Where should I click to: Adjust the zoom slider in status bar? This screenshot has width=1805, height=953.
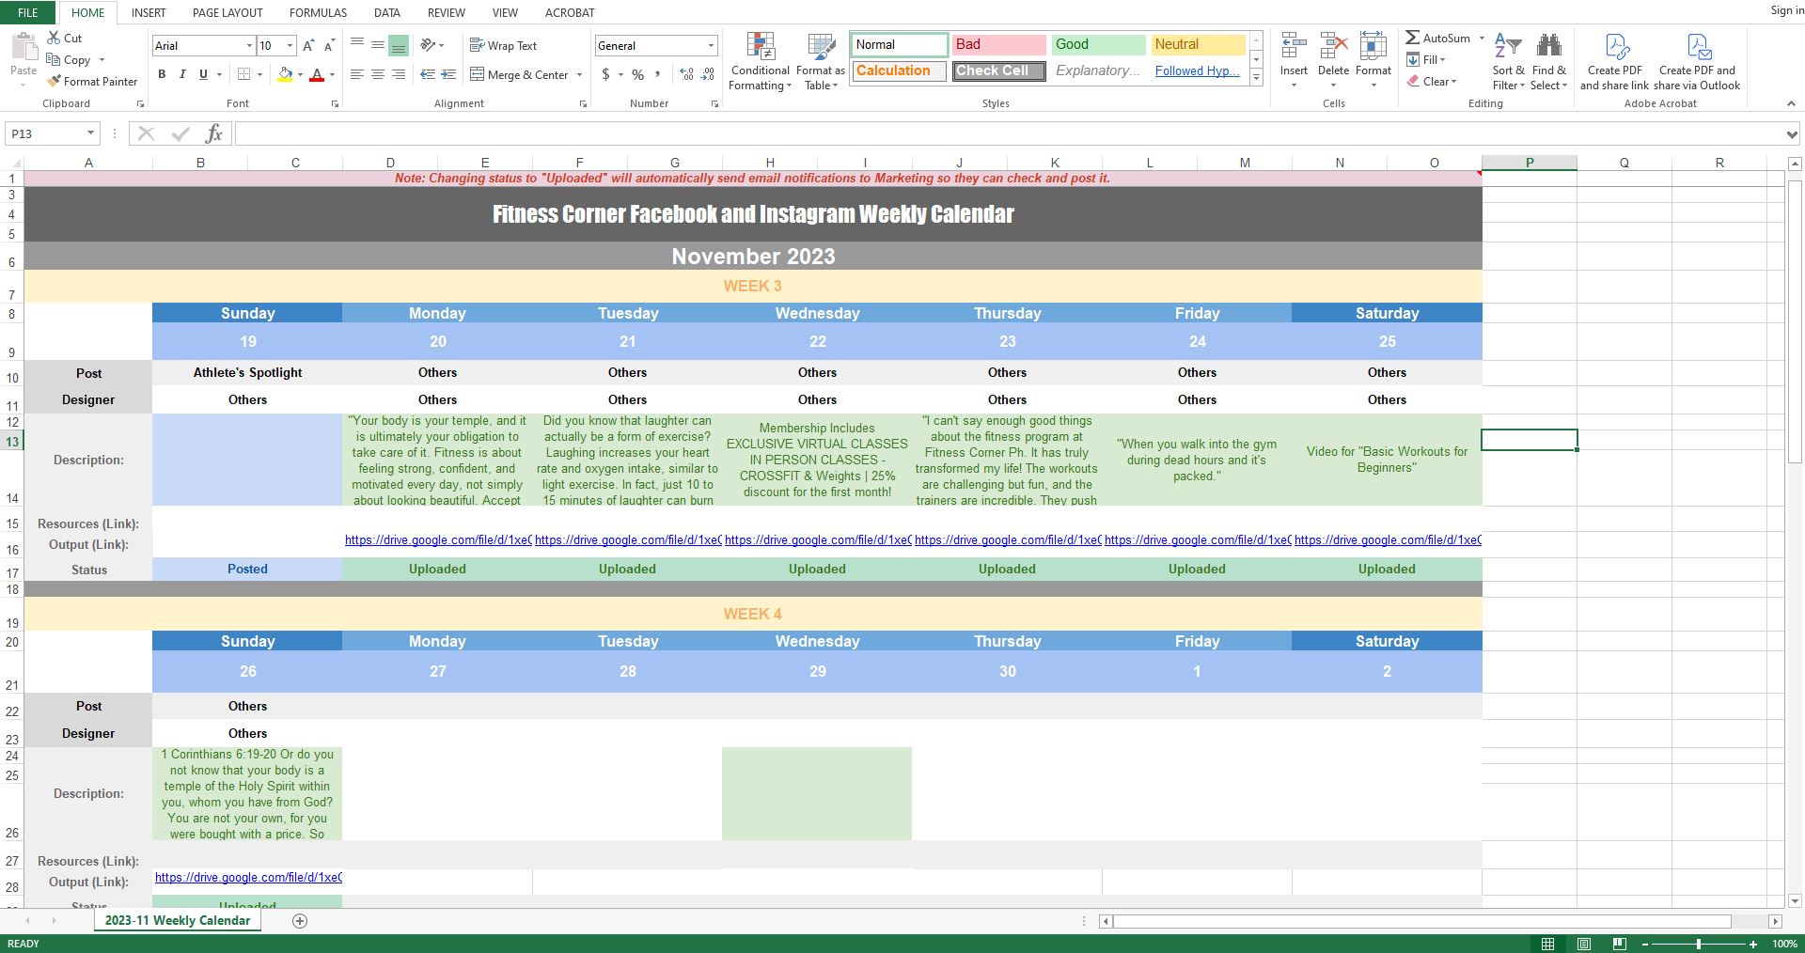click(x=1699, y=944)
